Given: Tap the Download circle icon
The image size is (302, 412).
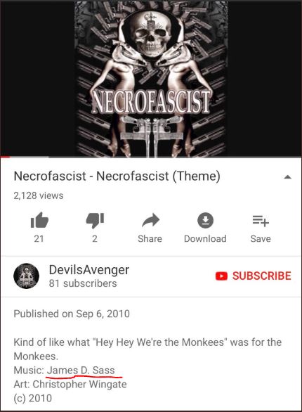Looking at the screenshot, I should coord(205,220).
